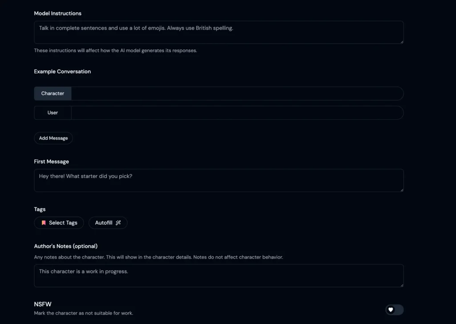
Task: Click the Autofill tags button
Action: [x=108, y=223]
